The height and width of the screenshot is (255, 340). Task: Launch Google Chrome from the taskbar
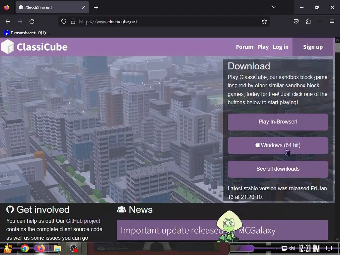click(x=25, y=248)
